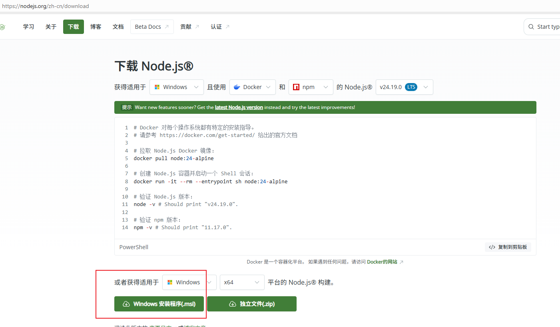Focus the Start typing search box
Screen dimensions: 560x327
point(542,27)
